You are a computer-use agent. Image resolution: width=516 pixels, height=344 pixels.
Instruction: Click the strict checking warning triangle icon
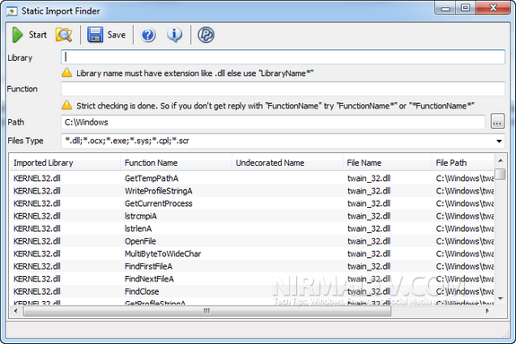pos(66,105)
